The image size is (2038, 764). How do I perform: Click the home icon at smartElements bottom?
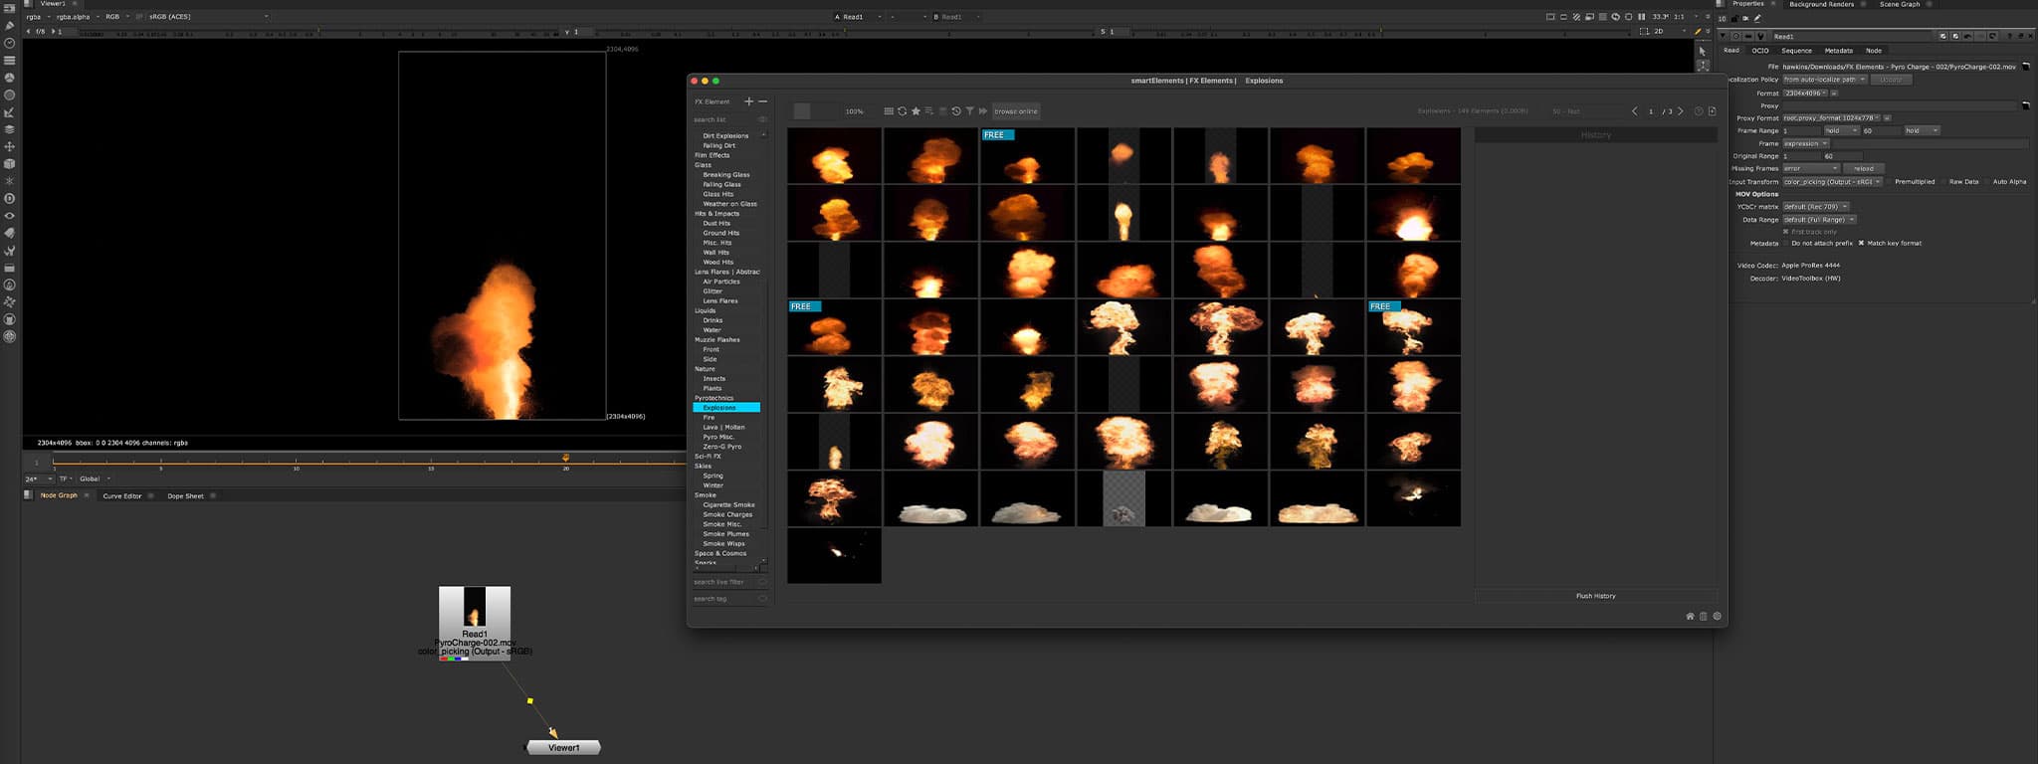click(x=1690, y=617)
